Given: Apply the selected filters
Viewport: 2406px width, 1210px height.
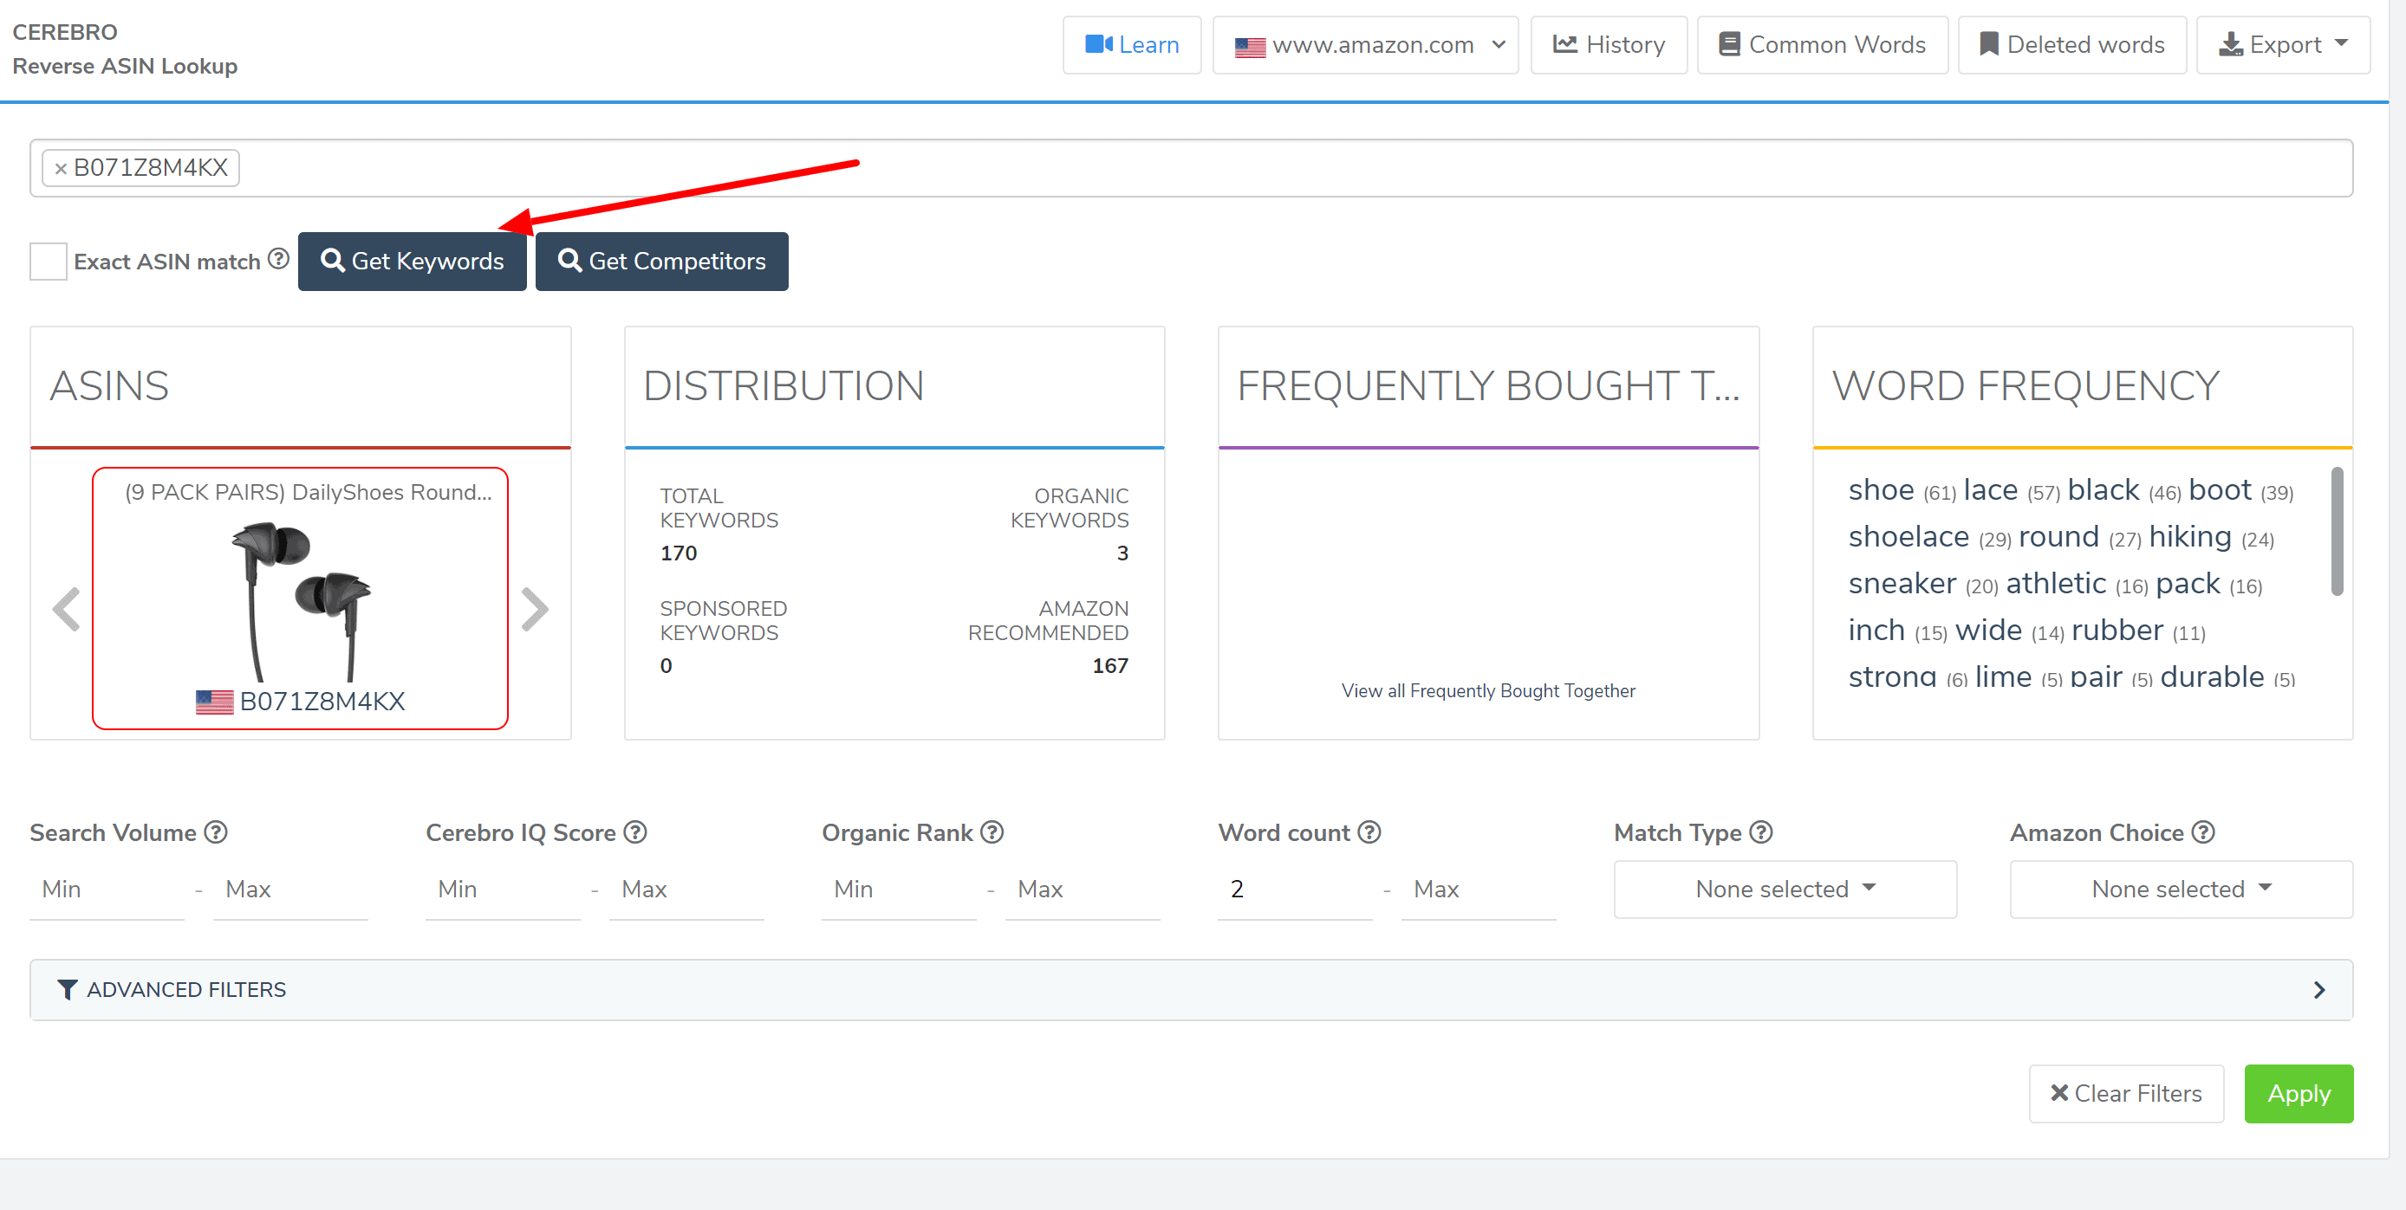Looking at the screenshot, I should [x=2299, y=1093].
